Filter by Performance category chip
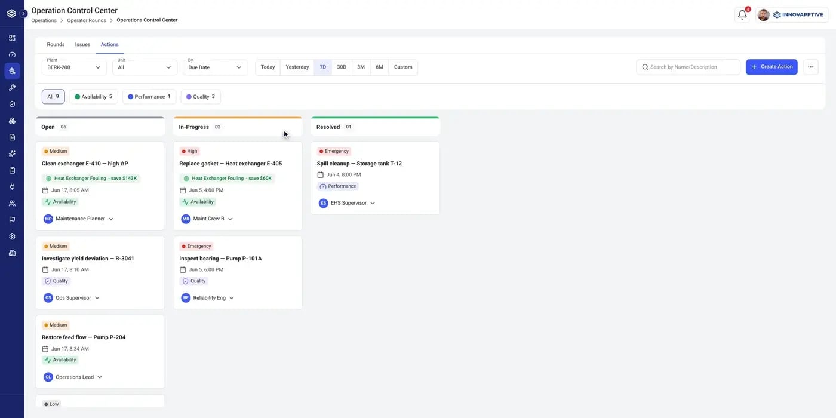 (149, 97)
